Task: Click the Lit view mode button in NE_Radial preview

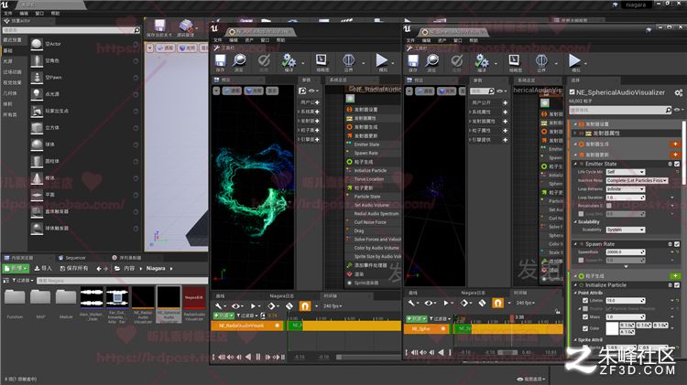Action: tap(254, 91)
